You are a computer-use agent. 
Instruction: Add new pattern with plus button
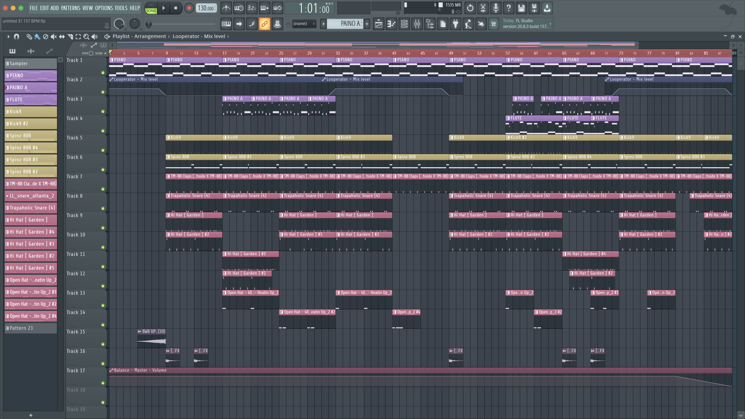[367, 24]
